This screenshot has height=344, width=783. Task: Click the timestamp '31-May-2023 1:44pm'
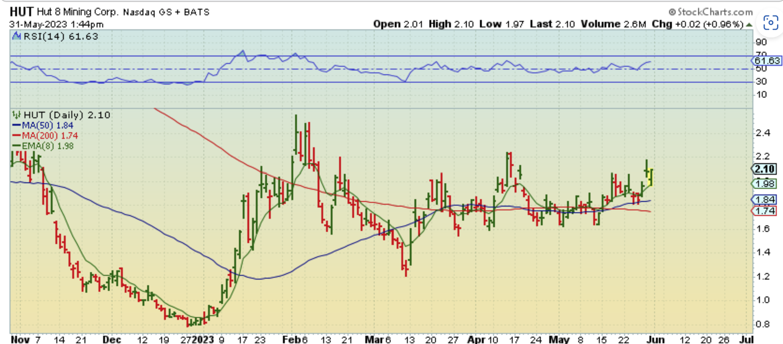57,24
